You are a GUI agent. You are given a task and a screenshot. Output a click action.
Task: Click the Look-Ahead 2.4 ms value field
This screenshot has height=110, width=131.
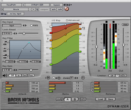tap(7, 33)
